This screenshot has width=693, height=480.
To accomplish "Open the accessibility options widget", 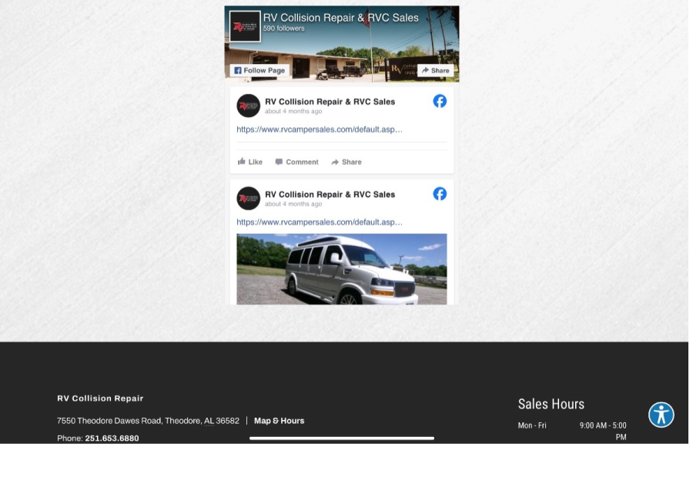I will [661, 415].
